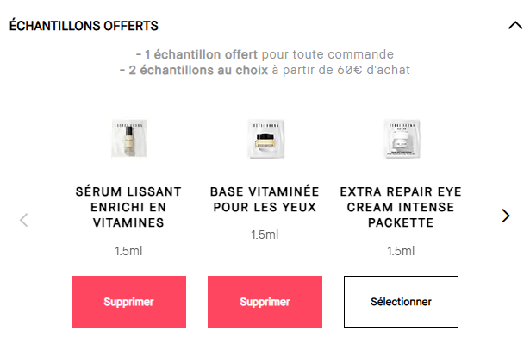
Task: Click the 1.5ml size under Base Vitaminée
Action: (x=265, y=235)
